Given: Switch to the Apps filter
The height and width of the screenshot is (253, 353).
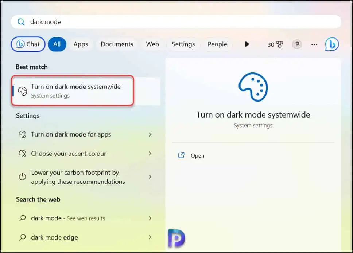Looking at the screenshot, I should click(81, 44).
